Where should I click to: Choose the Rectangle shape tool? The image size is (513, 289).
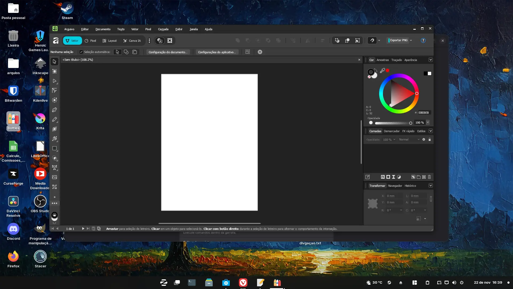pyautogui.click(x=55, y=148)
